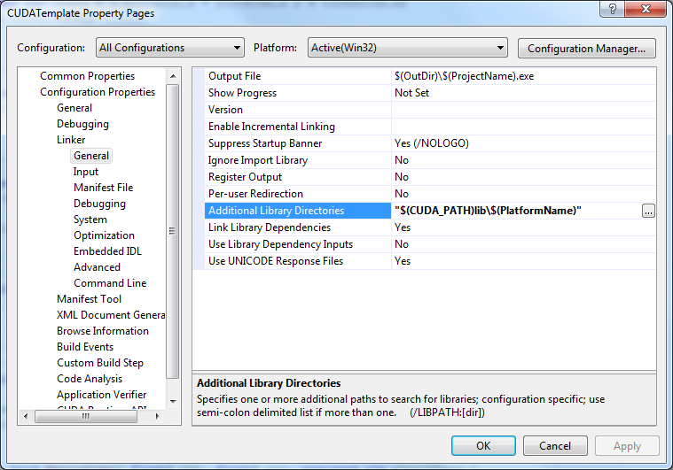673x470 pixels.
Task: Click the disabled Apply button
Action: (627, 446)
